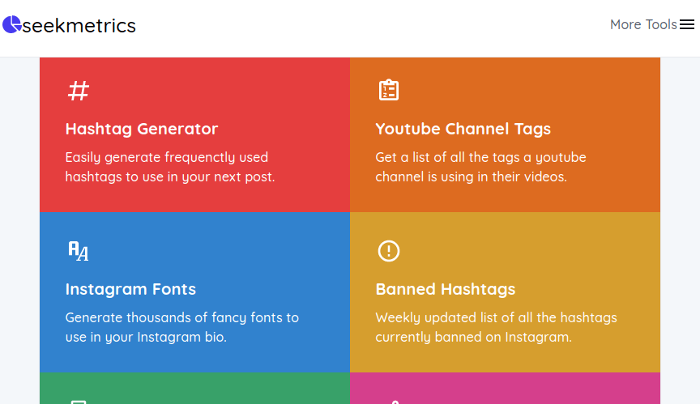Click the font letters icon

pos(79,251)
